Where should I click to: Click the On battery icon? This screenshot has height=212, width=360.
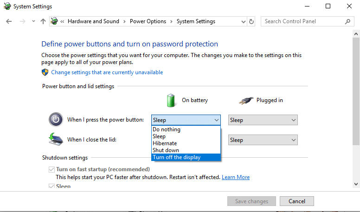[x=172, y=100]
